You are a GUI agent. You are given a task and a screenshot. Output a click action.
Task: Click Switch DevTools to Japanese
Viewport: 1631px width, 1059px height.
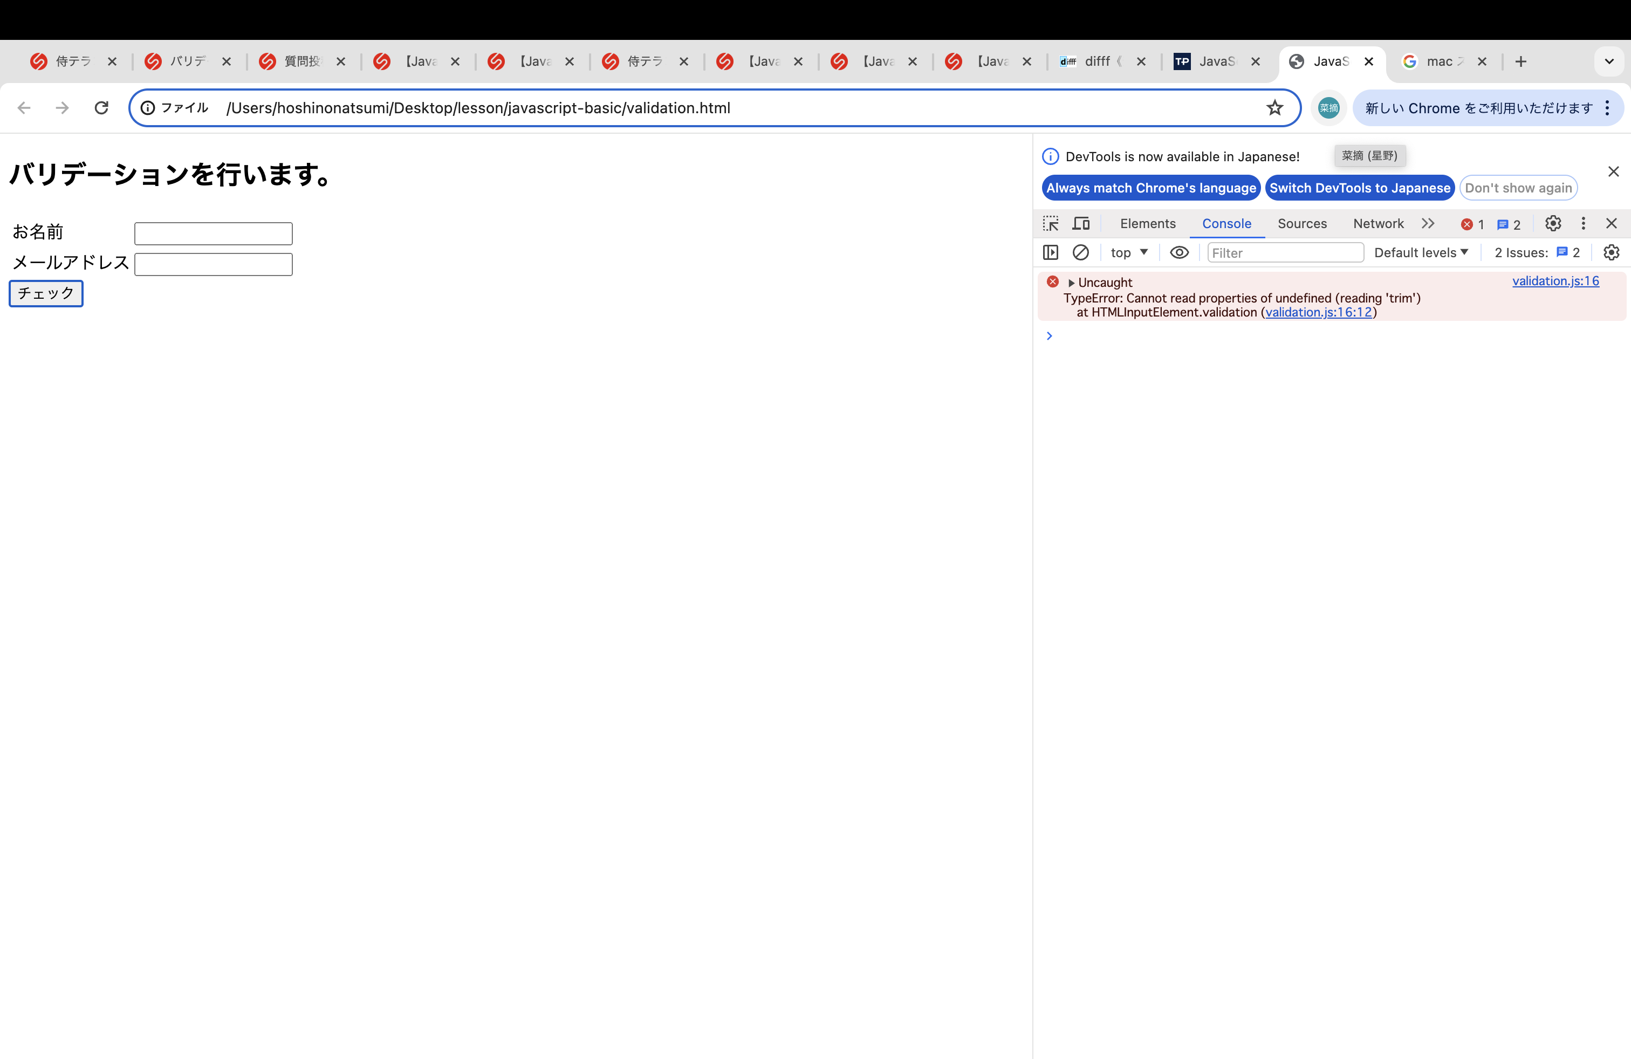(1360, 188)
